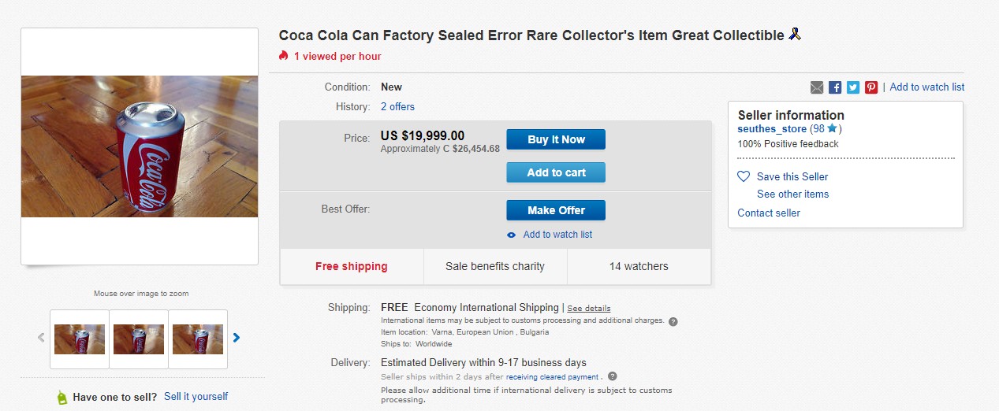Screen dimensions: 999x411
Task: Select the third can thumbnail image
Action: click(x=198, y=339)
